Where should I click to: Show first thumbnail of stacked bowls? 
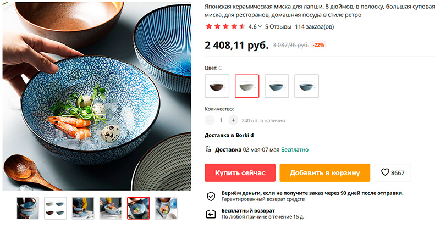[28, 208]
